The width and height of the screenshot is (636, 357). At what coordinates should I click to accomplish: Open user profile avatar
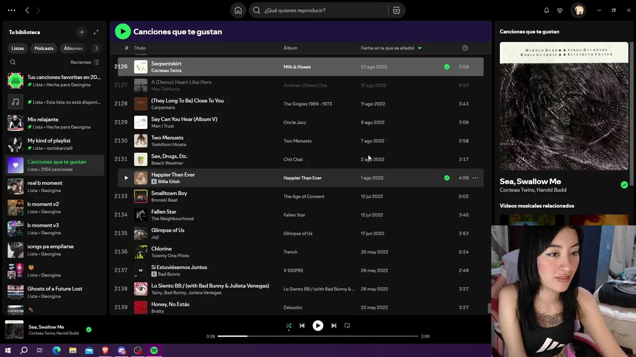pos(579,10)
